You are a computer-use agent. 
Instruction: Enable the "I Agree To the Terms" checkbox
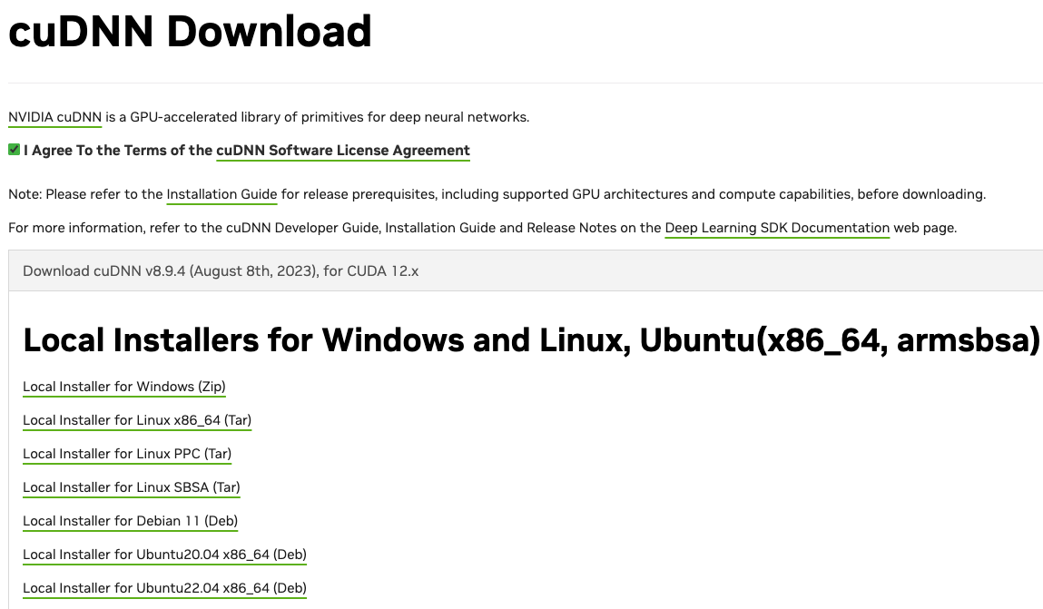coord(14,149)
